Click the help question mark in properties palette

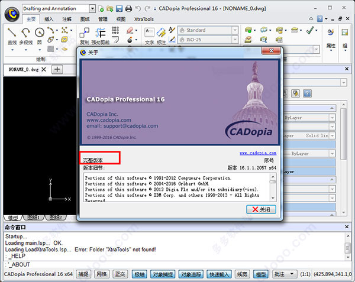(307, 93)
